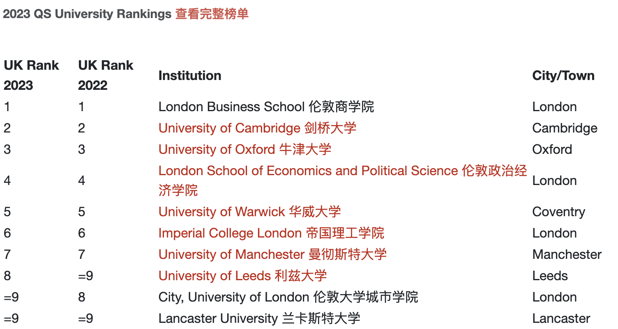Screen dimensions: 618x329
Task: Click the City/Town column header
Action: click(563, 75)
